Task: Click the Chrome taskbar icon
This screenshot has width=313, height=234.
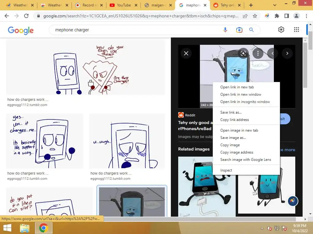Action: (x=43, y=228)
